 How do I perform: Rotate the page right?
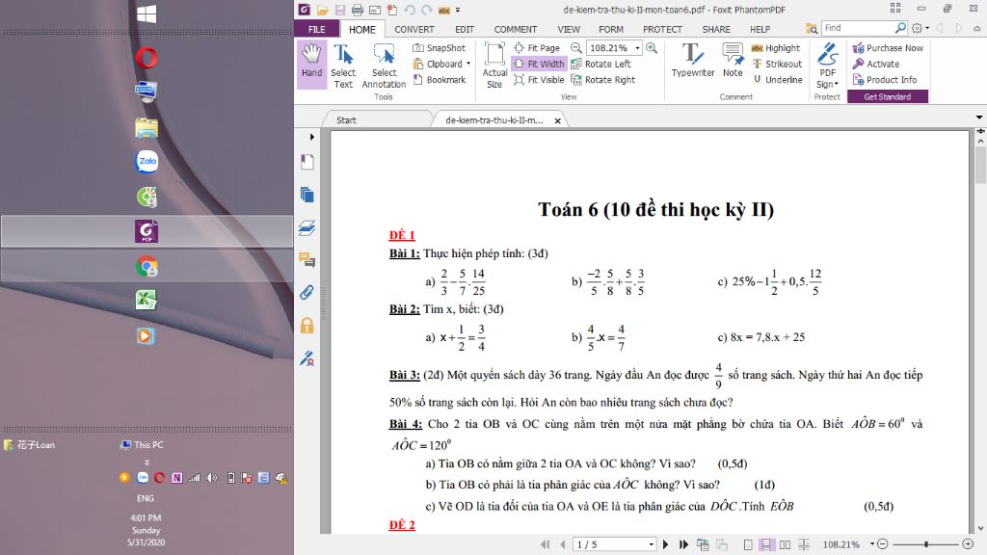[602, 80]
